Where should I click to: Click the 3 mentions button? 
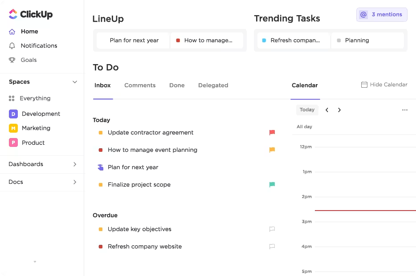pyautogui.click(x=382, y=15)
